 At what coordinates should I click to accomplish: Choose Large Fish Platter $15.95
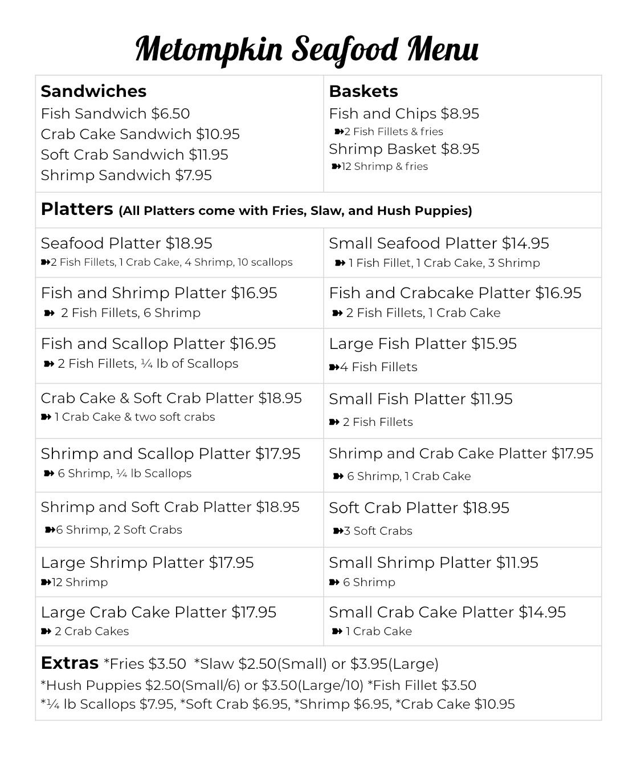[x=423, y=344]
